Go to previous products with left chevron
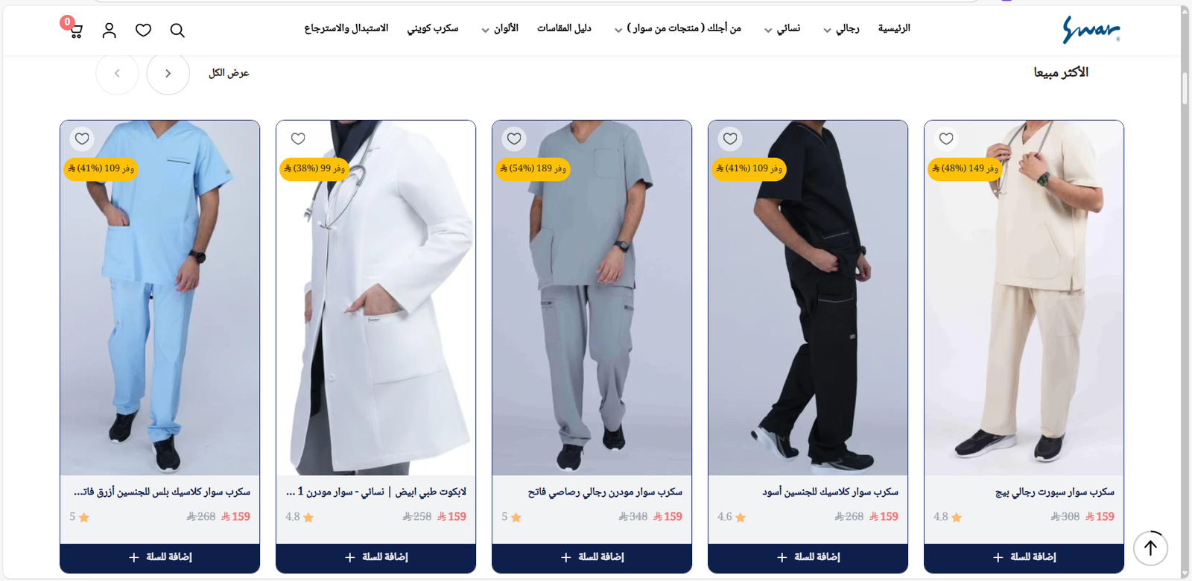This screenshot has height=581, width=1192. click(117, 73)
